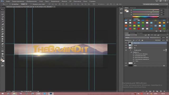Toggle visibility of layer 27
Image resolution: width=169 pixels, height=95 pixels.
click(x=126, y=63)
